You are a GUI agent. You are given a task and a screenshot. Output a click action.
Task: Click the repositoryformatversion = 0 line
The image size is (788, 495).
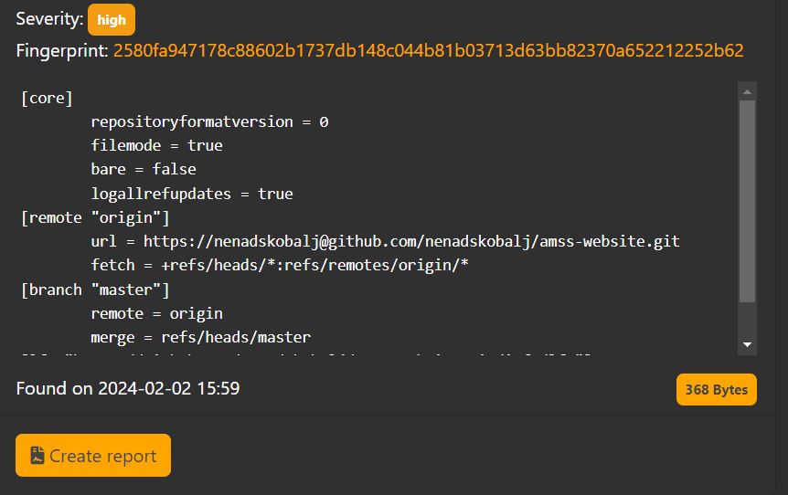(209, 122)
